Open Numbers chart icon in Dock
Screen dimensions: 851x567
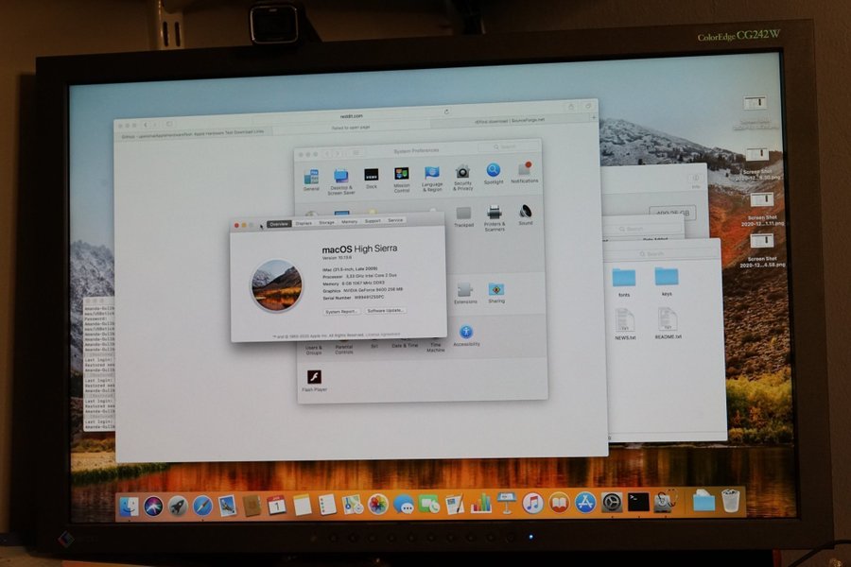(x=480, y=504)
